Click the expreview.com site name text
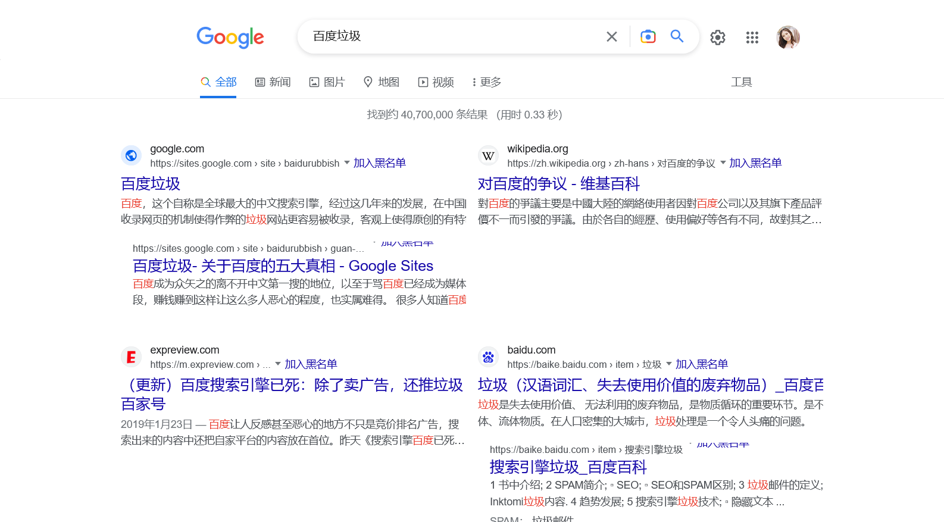 click(x=185, y=350)
